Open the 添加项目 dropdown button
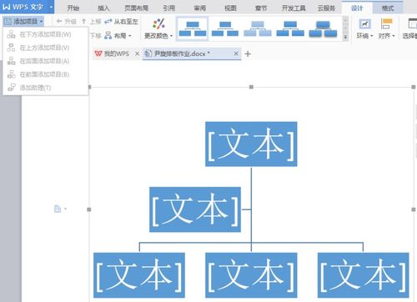The image size is (417, 302). pyautogui.click(x=24, y=22)
